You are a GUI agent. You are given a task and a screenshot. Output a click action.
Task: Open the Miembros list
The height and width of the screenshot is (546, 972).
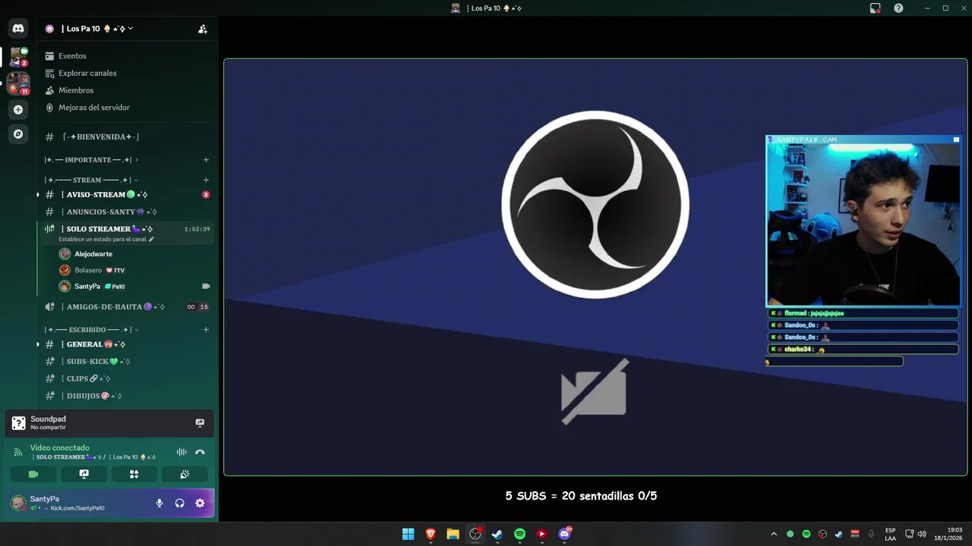76,90
